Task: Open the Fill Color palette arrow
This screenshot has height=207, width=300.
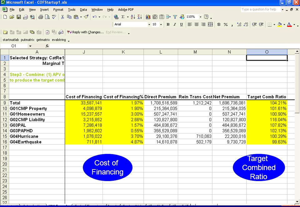Action: [284, 24]
